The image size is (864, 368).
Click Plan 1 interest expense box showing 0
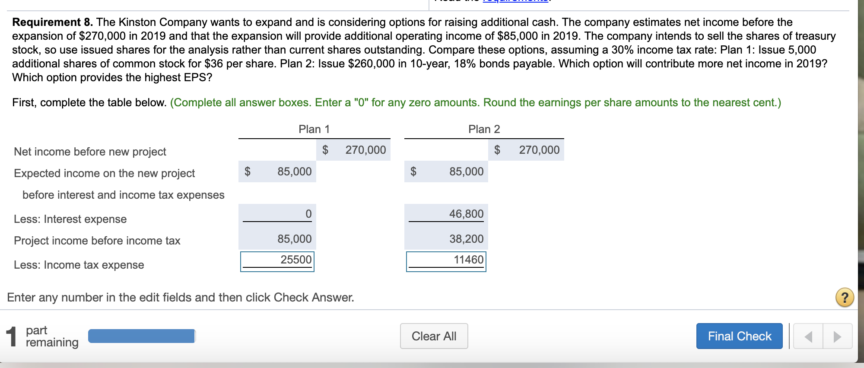click(x=277, y=213)
